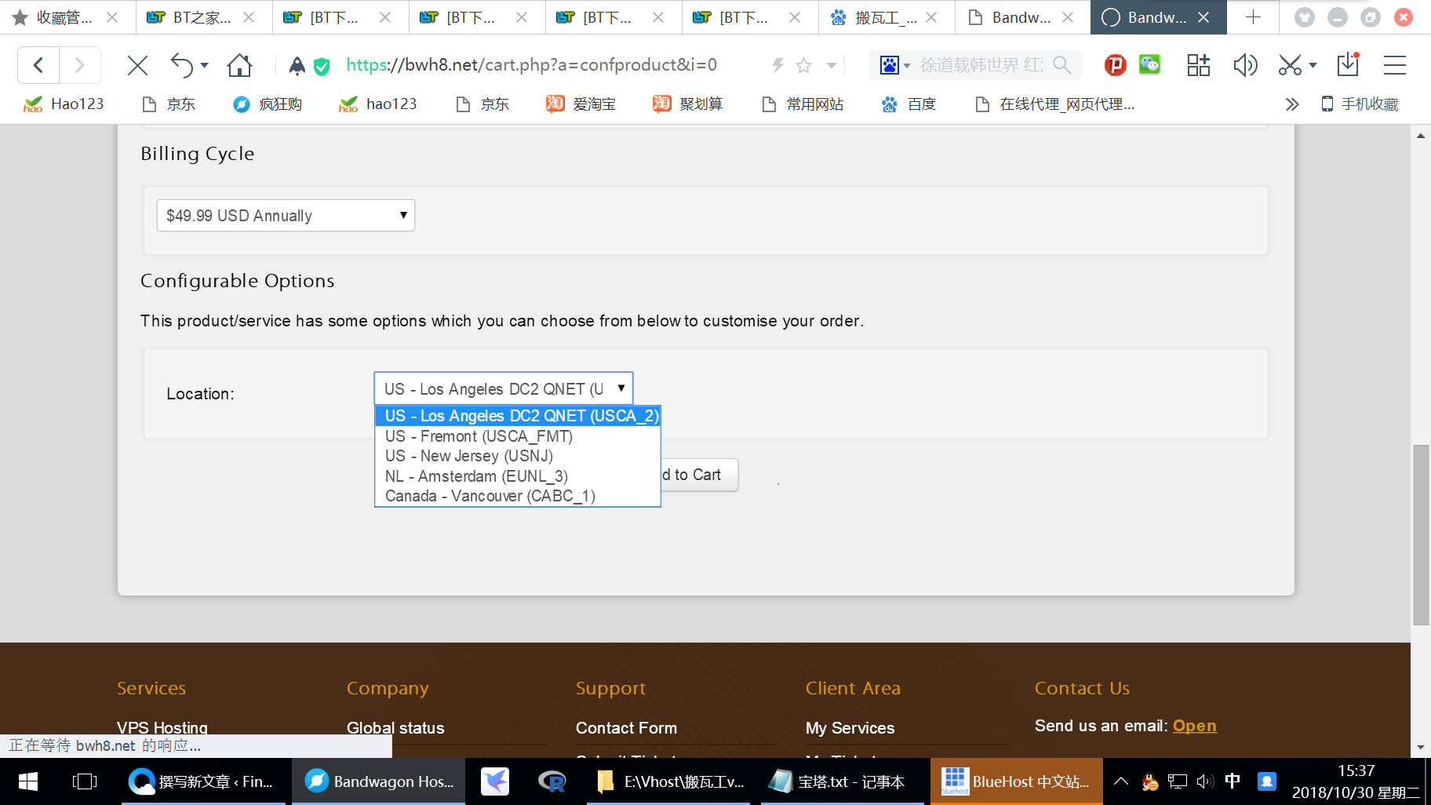Open the My Services link
1431x805 pixels.
point(850,728)
